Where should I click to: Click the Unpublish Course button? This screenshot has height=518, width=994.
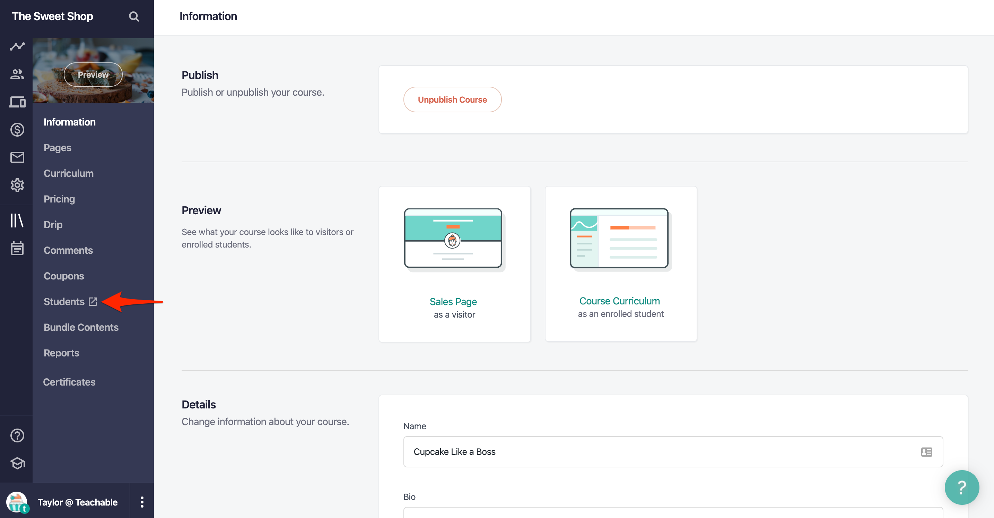click(452, 100)
